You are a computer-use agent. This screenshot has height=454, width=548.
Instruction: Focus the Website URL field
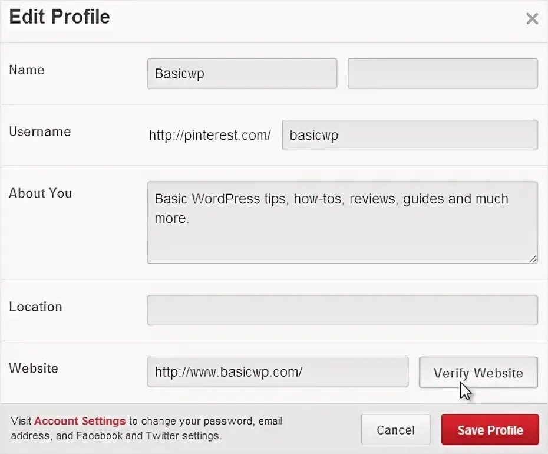point(278,372)
